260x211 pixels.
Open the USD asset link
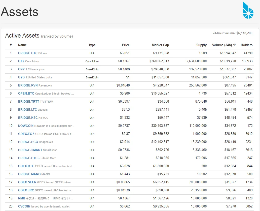[x=21, y=77]
